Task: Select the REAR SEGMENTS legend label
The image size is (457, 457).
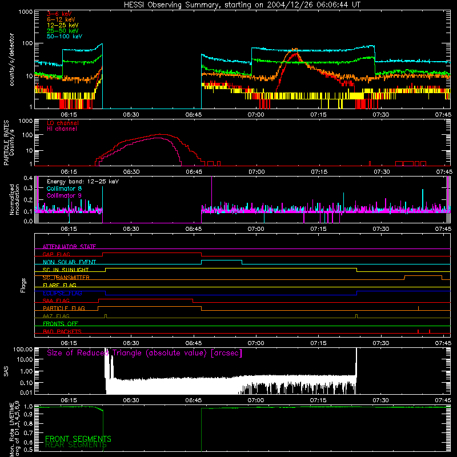Action: 76,445
